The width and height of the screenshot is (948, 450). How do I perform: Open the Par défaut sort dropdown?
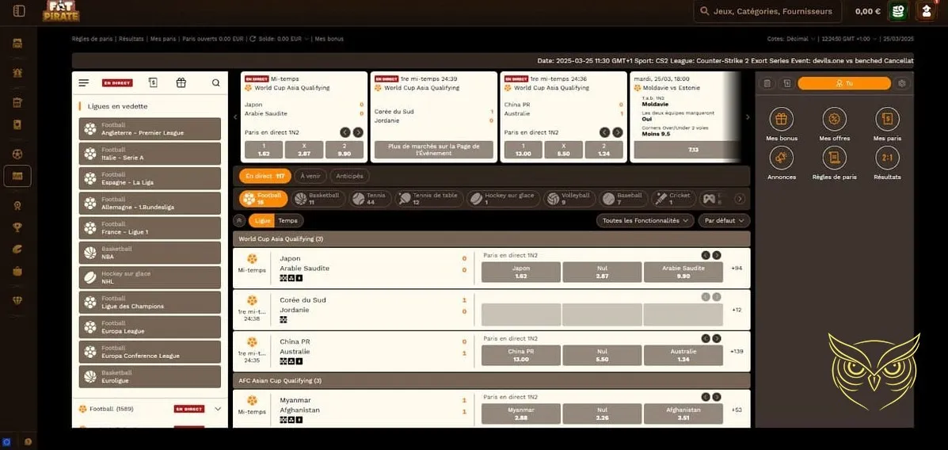[723, 221]
